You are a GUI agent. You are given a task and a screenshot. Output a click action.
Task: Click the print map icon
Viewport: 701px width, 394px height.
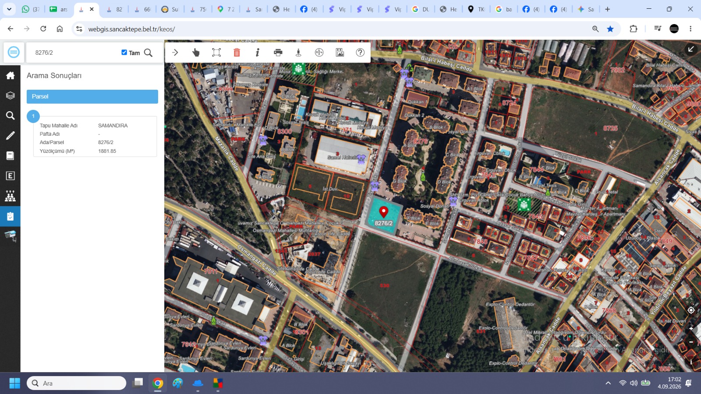coord(278,53)
